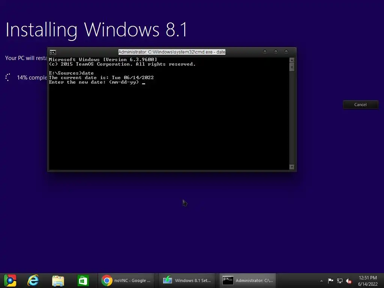Click the '2015 TeamOS Corporation' copyright line
Screen dimensions: 384x288
[x=122, y=64]
